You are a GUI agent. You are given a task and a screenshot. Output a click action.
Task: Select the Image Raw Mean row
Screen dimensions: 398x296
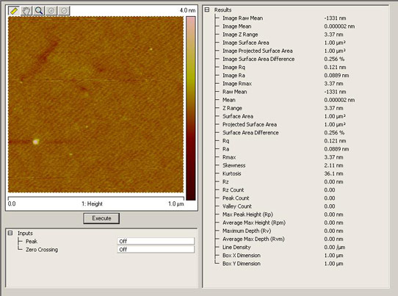pos(284,18)
